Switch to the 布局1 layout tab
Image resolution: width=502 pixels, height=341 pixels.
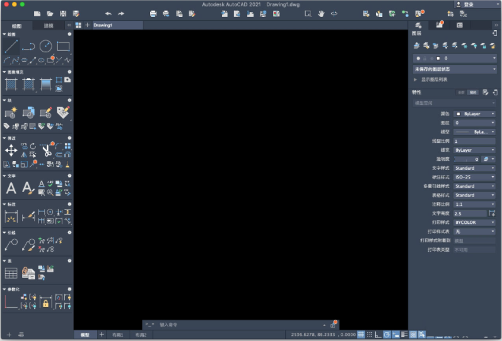click(118, 335)
